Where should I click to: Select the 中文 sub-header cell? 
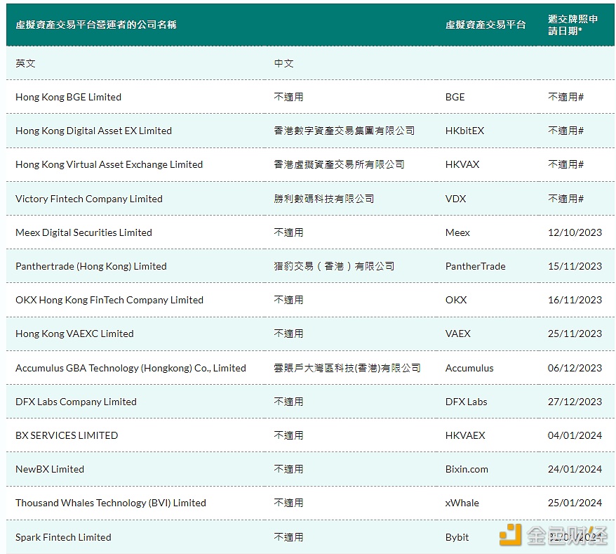(283, 63)
